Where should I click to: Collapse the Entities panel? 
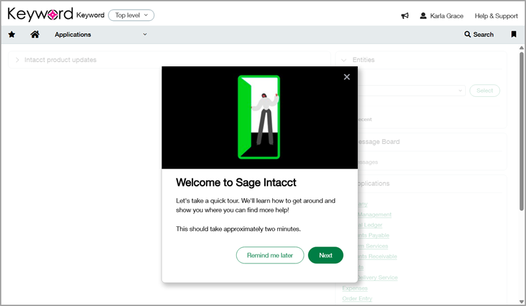click(x=343, y=60)
